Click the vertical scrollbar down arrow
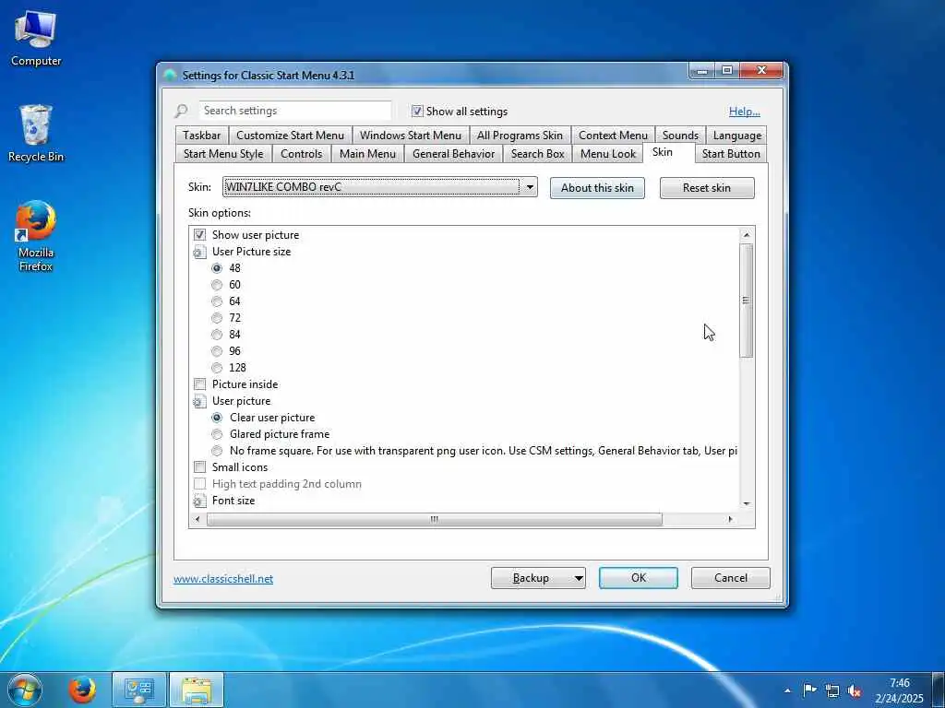The height and width of the screenshot is (708, 945). 747,503
